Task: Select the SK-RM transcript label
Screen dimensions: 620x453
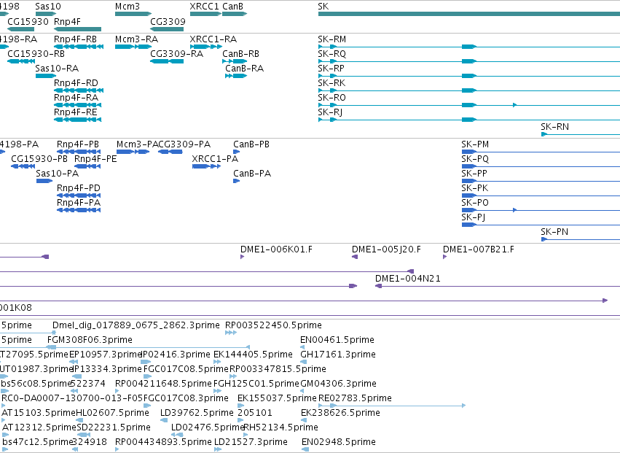Action: click(331, 39)
